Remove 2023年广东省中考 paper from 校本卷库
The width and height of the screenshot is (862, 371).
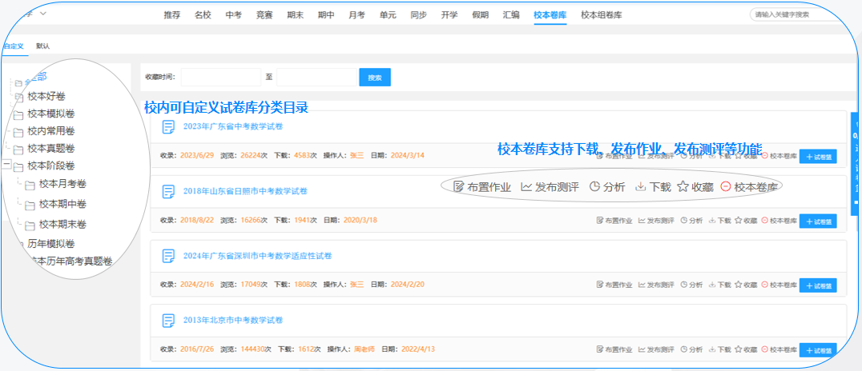point(779,156)
